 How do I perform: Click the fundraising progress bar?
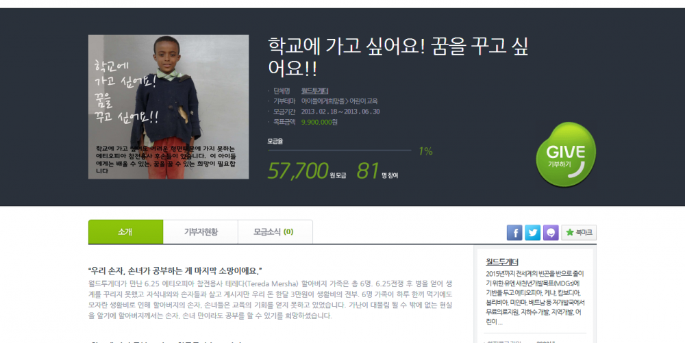click(340, 151)
